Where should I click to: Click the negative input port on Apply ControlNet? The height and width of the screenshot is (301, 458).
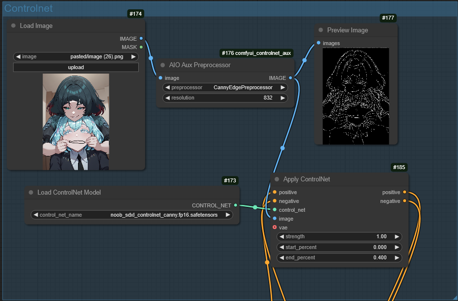click(275, 201)
